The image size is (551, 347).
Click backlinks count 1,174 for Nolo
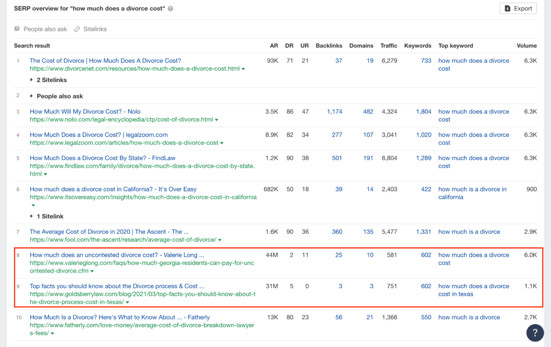point(334,112)
